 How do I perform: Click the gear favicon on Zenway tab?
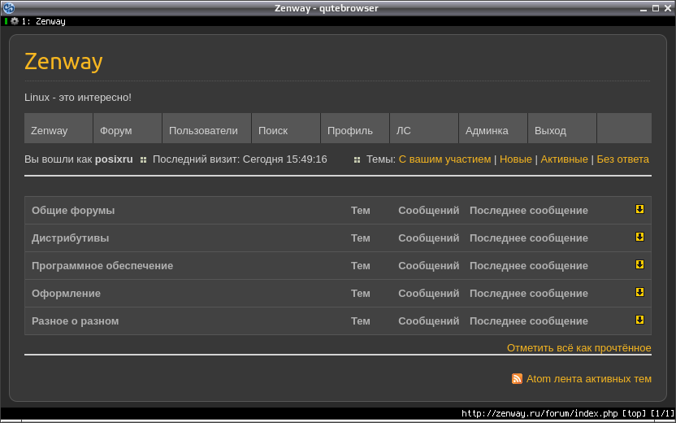(x=15, y=21)
